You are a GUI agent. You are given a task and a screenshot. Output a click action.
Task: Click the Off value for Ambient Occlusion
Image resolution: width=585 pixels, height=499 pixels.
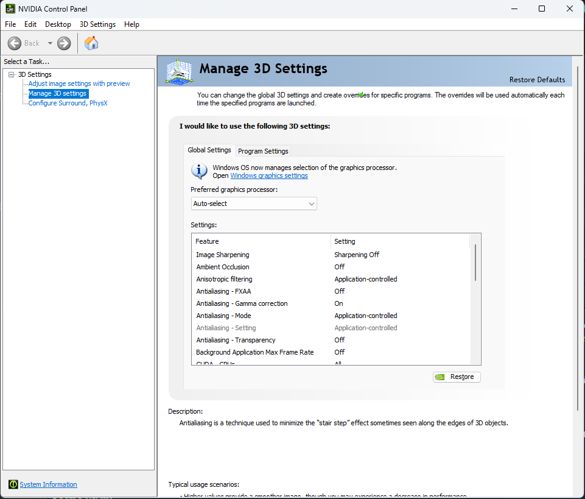pyautogui.click(x=339, y=267)
